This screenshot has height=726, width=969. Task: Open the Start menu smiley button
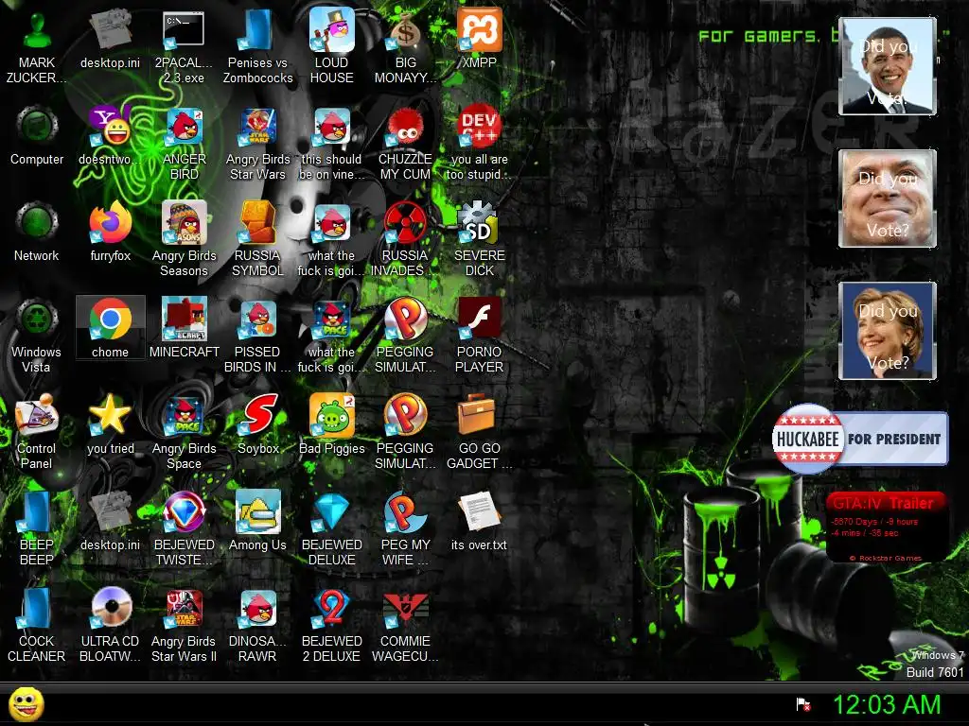[26, 704]
